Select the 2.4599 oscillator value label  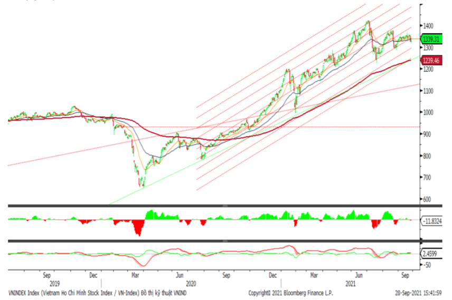point(430,254)
